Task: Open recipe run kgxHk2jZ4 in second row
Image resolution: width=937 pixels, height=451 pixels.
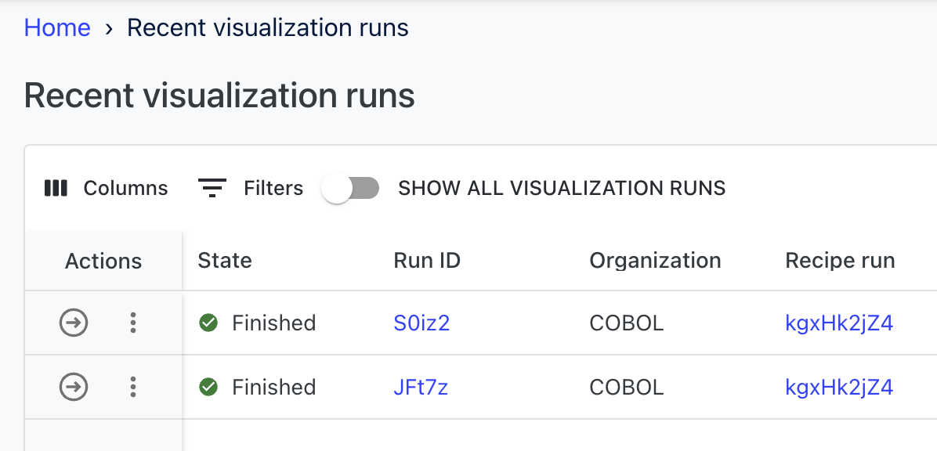Action: [x=839, y=387]
